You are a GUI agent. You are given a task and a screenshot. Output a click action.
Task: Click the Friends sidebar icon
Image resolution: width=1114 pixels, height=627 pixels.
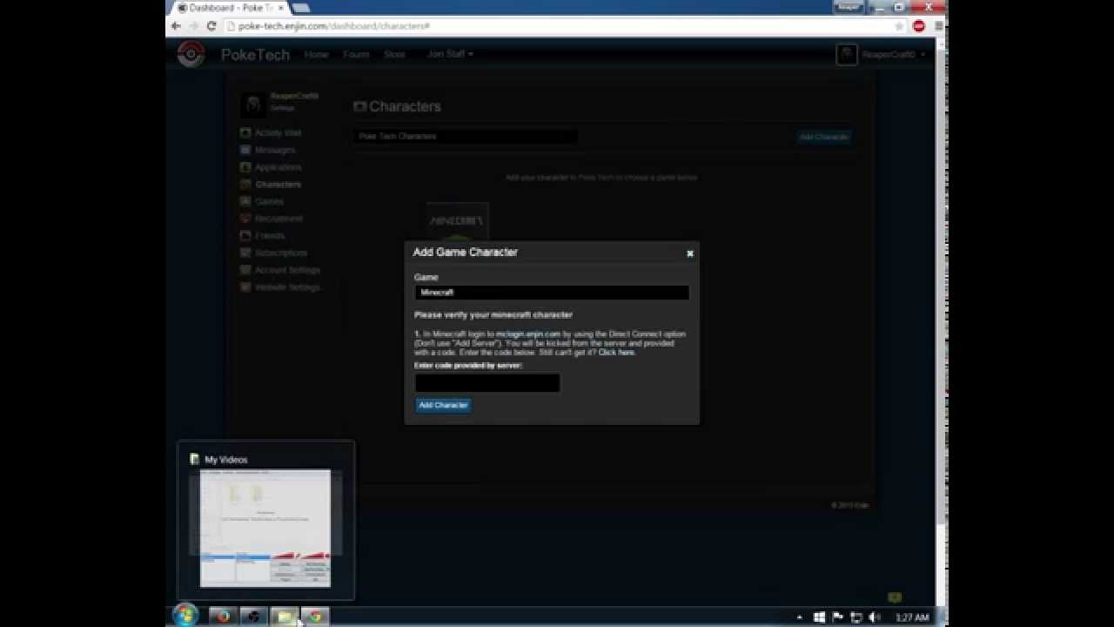tap(245, 235)
